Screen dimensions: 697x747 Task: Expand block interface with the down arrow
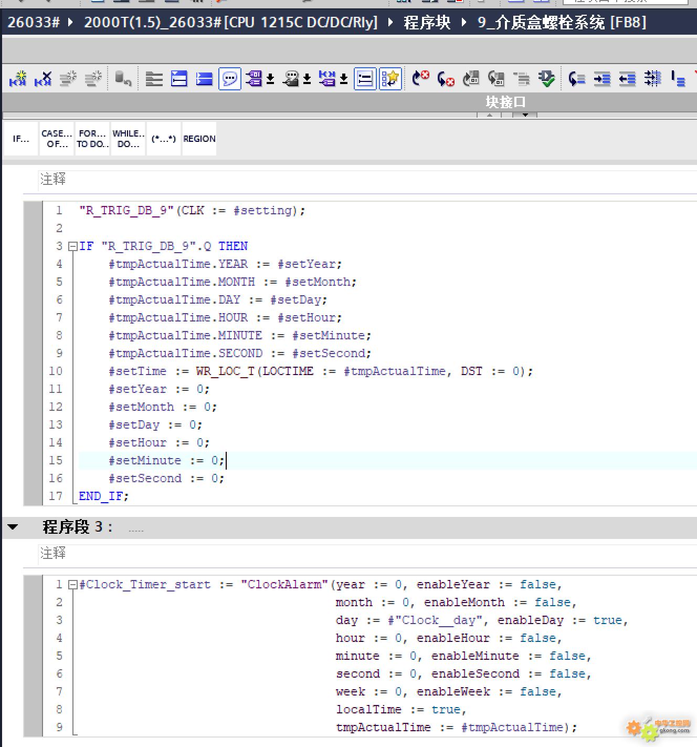click(x=525, y=115)
